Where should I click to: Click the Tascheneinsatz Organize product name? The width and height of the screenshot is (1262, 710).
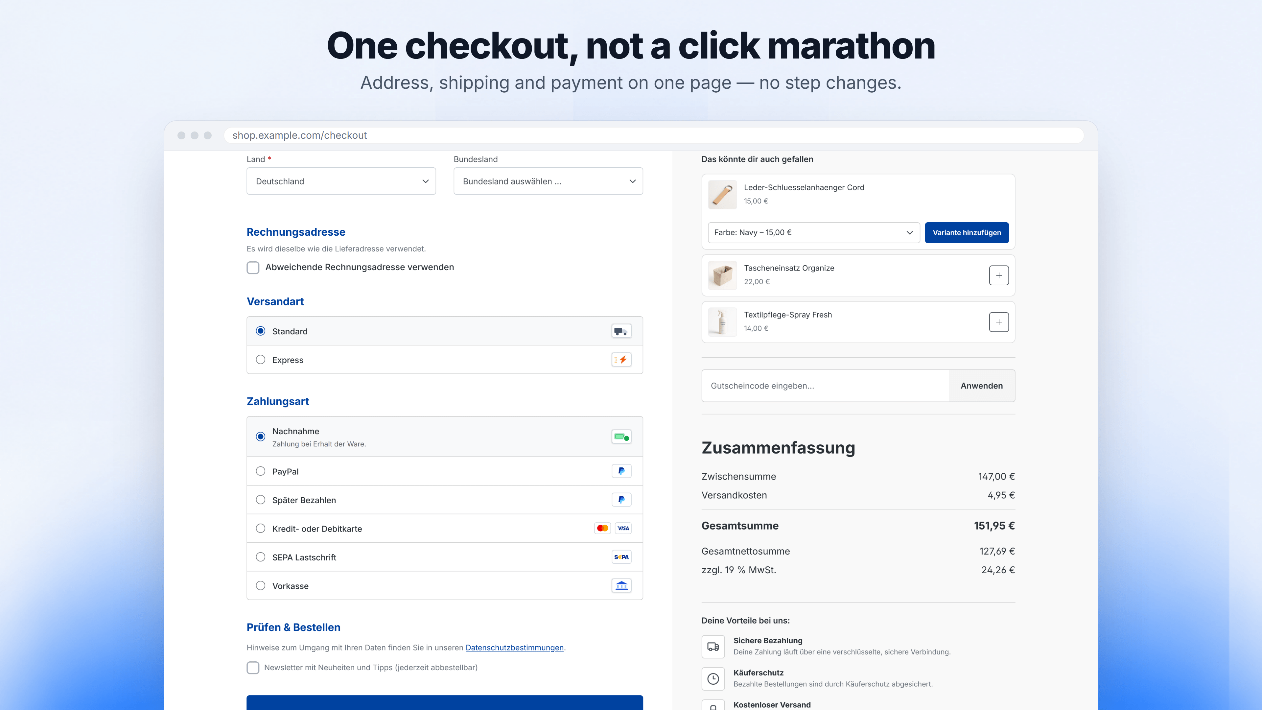(789, 268)
